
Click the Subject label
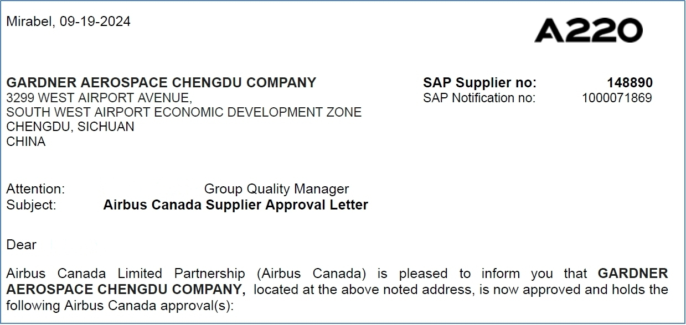[31, 205]
